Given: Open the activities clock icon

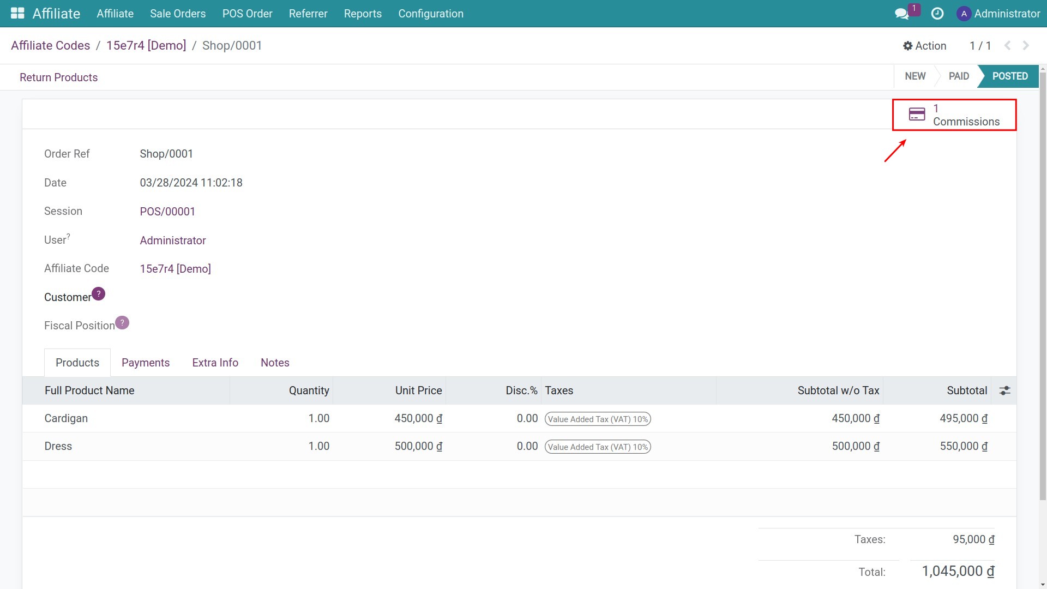Looking at the screenshot, I should coord(937,14).
